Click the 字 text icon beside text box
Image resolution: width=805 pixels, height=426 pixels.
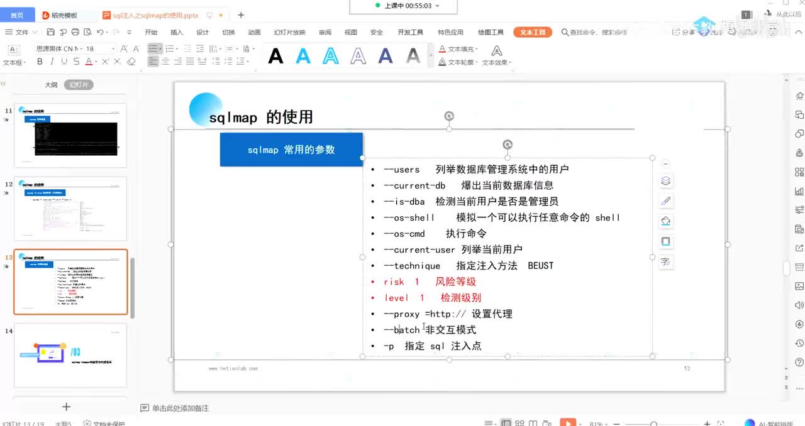click(666, 261)
